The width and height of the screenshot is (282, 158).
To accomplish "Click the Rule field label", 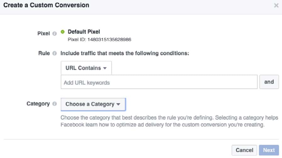I will (x=44, y=54).
